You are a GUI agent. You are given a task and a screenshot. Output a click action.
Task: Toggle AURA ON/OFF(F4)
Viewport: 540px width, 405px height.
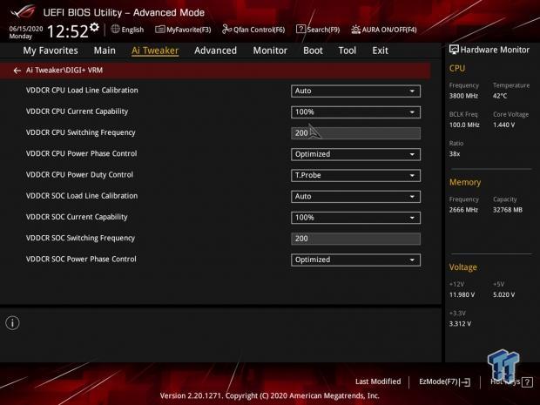pos(383,30)
